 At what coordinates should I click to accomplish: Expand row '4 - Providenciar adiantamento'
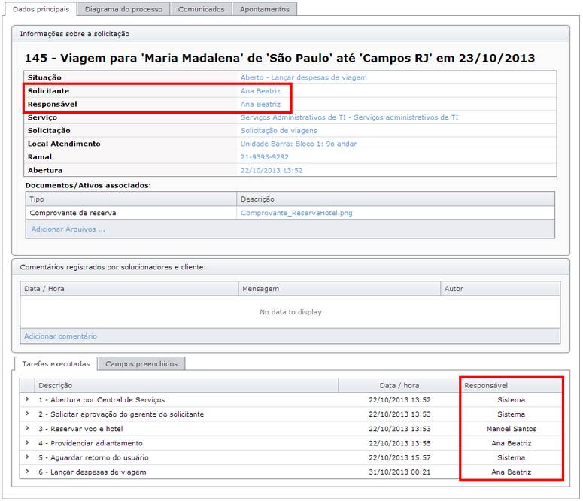click(x=27, y=443)
